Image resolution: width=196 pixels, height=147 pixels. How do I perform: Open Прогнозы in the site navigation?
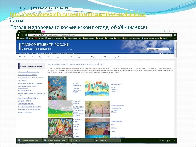42,57
